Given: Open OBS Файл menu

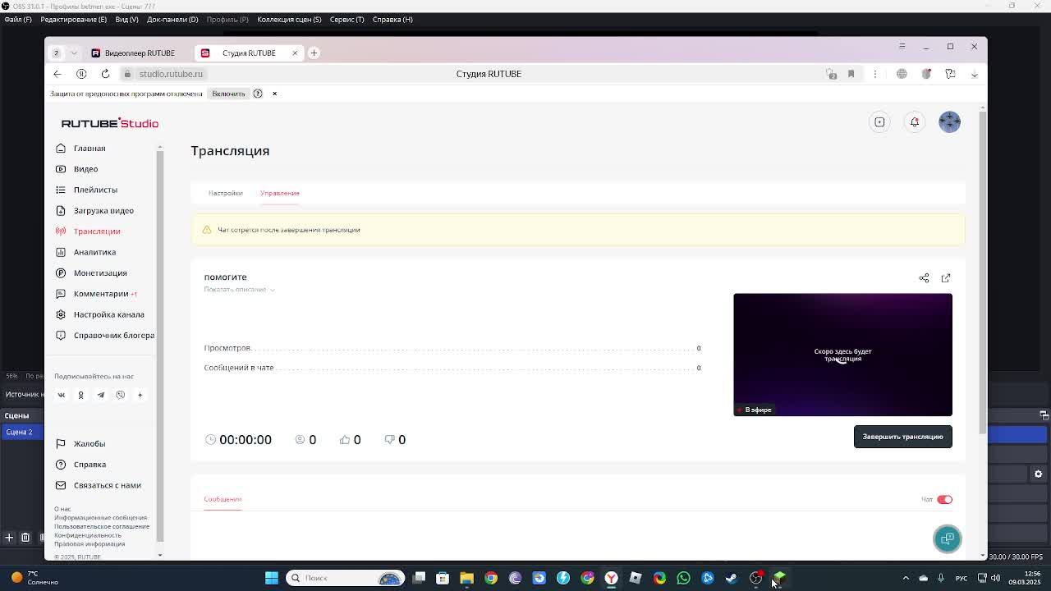Looking at the screenshot, I should 18,19.
